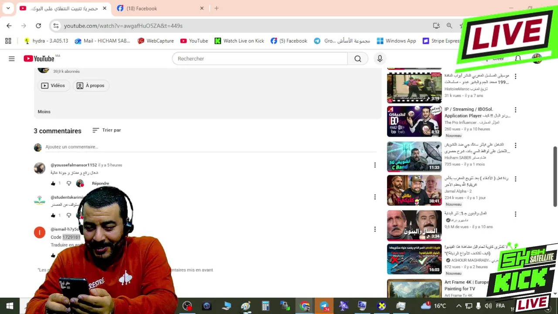
Task: Open site information icon left of the URL
Action: point(56,26)
